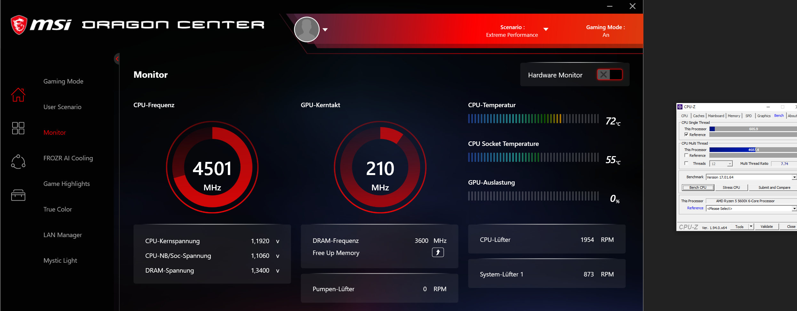Click the Multi Thread Ratio 7.74 field
The height and width of the screenshot is (311, 797).
pyautogui.click(x=784, y=164)
